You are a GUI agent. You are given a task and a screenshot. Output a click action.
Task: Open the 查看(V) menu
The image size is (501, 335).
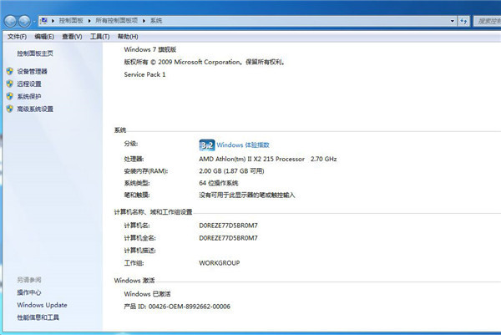point(72,37)
